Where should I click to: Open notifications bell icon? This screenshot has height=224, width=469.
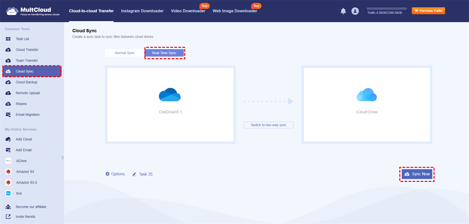(x=343, y=11)
